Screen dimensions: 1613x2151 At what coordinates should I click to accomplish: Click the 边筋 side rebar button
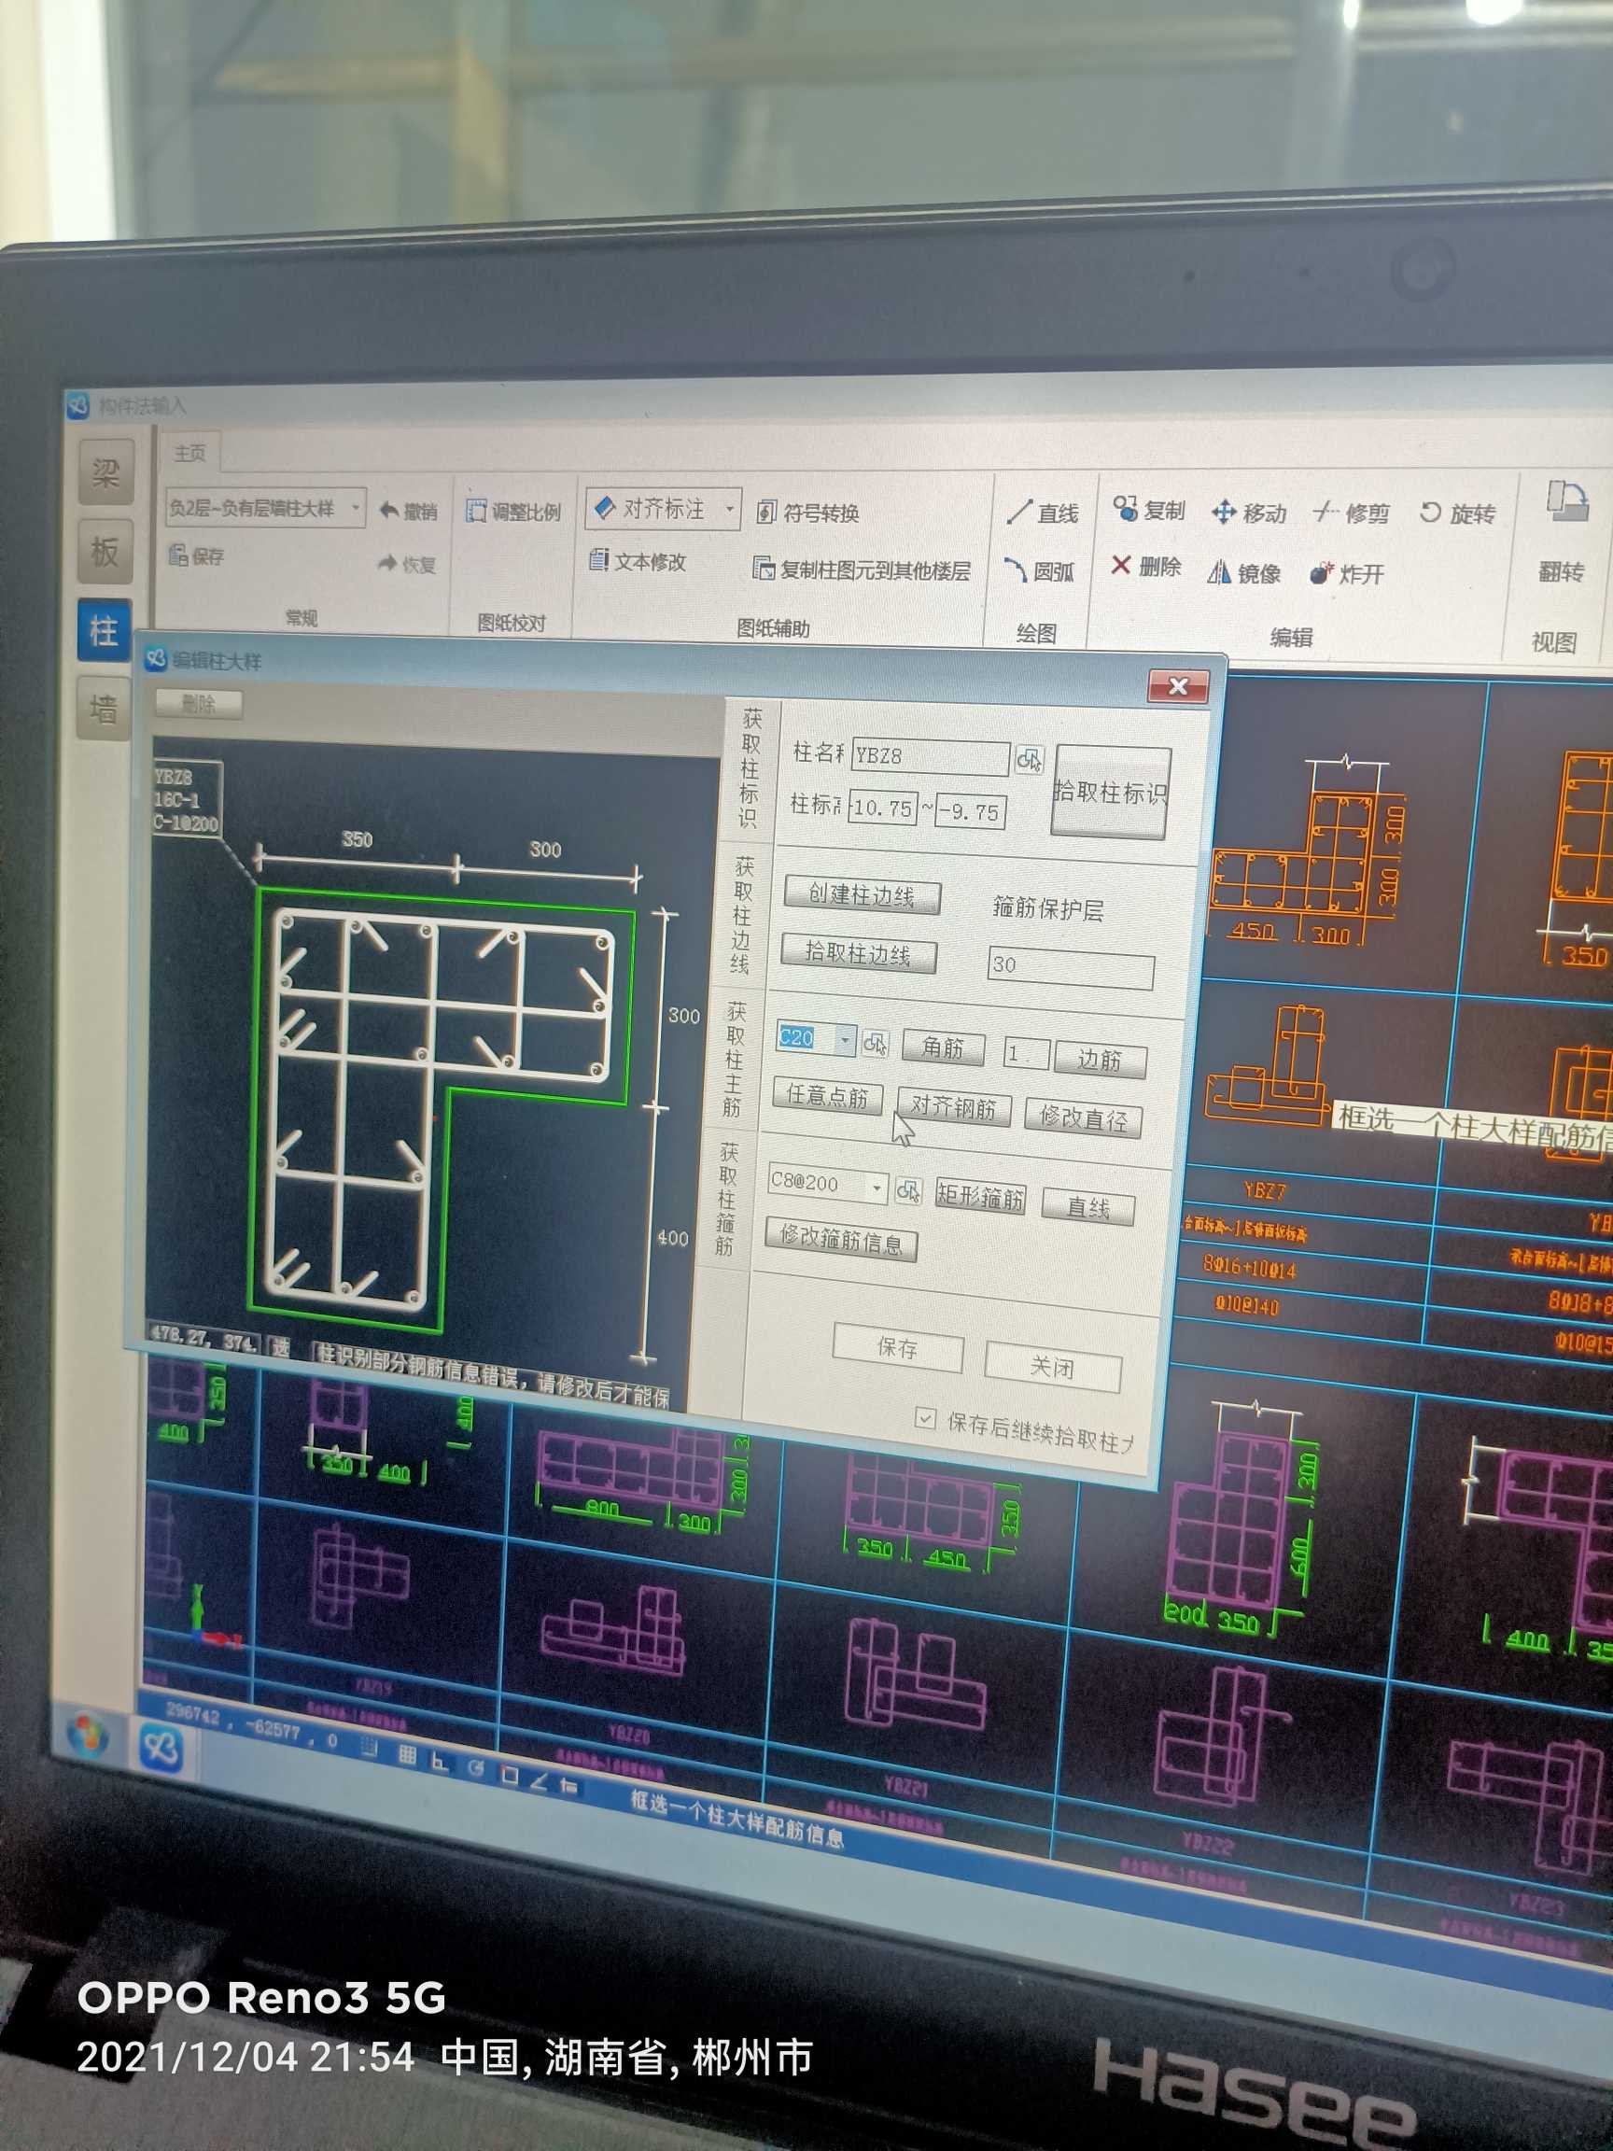point(1101,1059)
